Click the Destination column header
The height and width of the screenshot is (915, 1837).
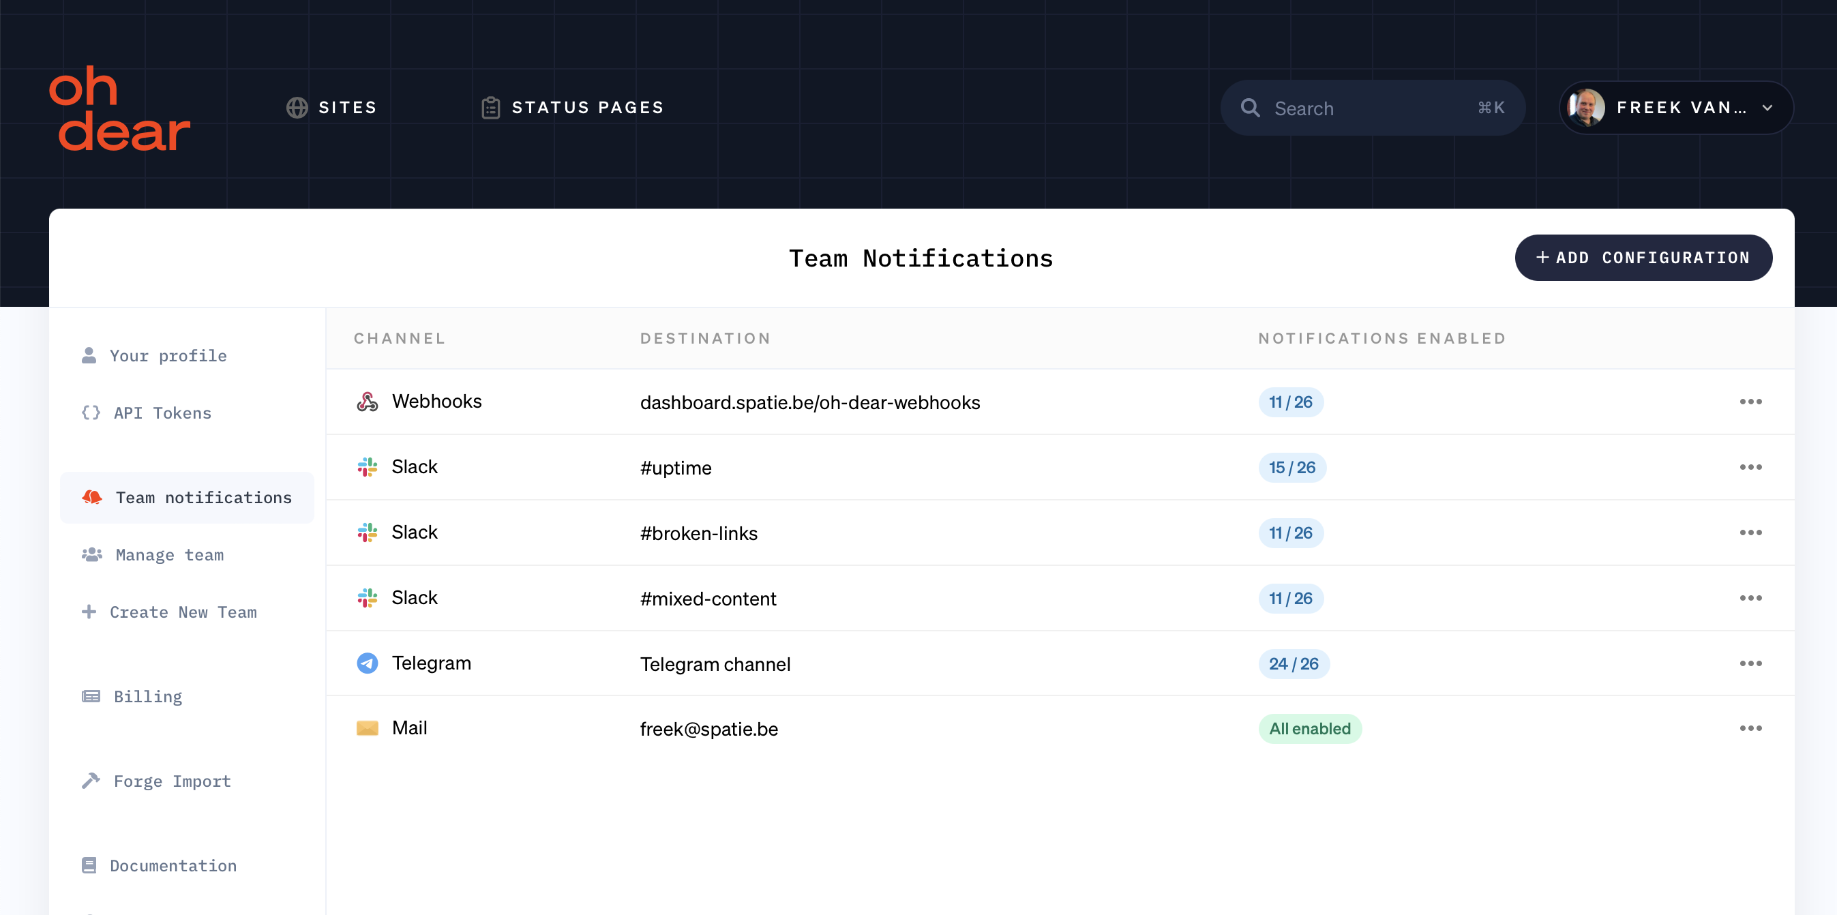[x=705, y=338]
